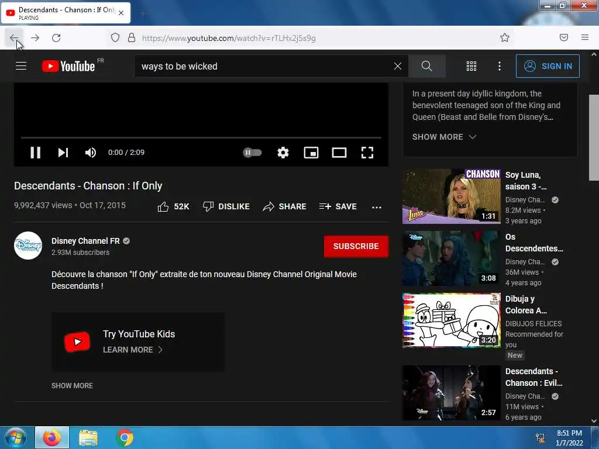Go forward in browser history
This screenshot has height=449, width=599.
pos(35,38)
